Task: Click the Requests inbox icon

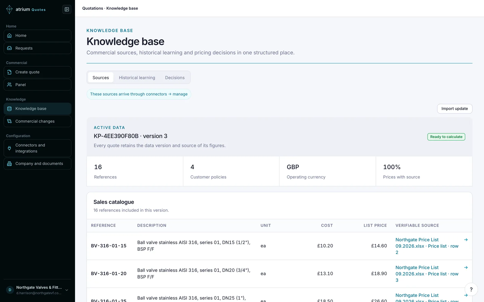Action: [x=9, y=48]
